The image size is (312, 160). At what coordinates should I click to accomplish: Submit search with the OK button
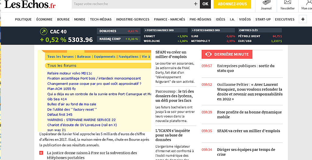click(x=205, y=4)
